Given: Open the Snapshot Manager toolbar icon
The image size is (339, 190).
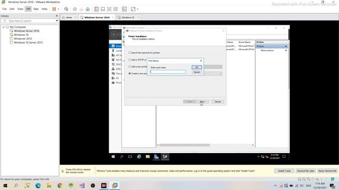Looking at the screenshot, I should [88, 9].
